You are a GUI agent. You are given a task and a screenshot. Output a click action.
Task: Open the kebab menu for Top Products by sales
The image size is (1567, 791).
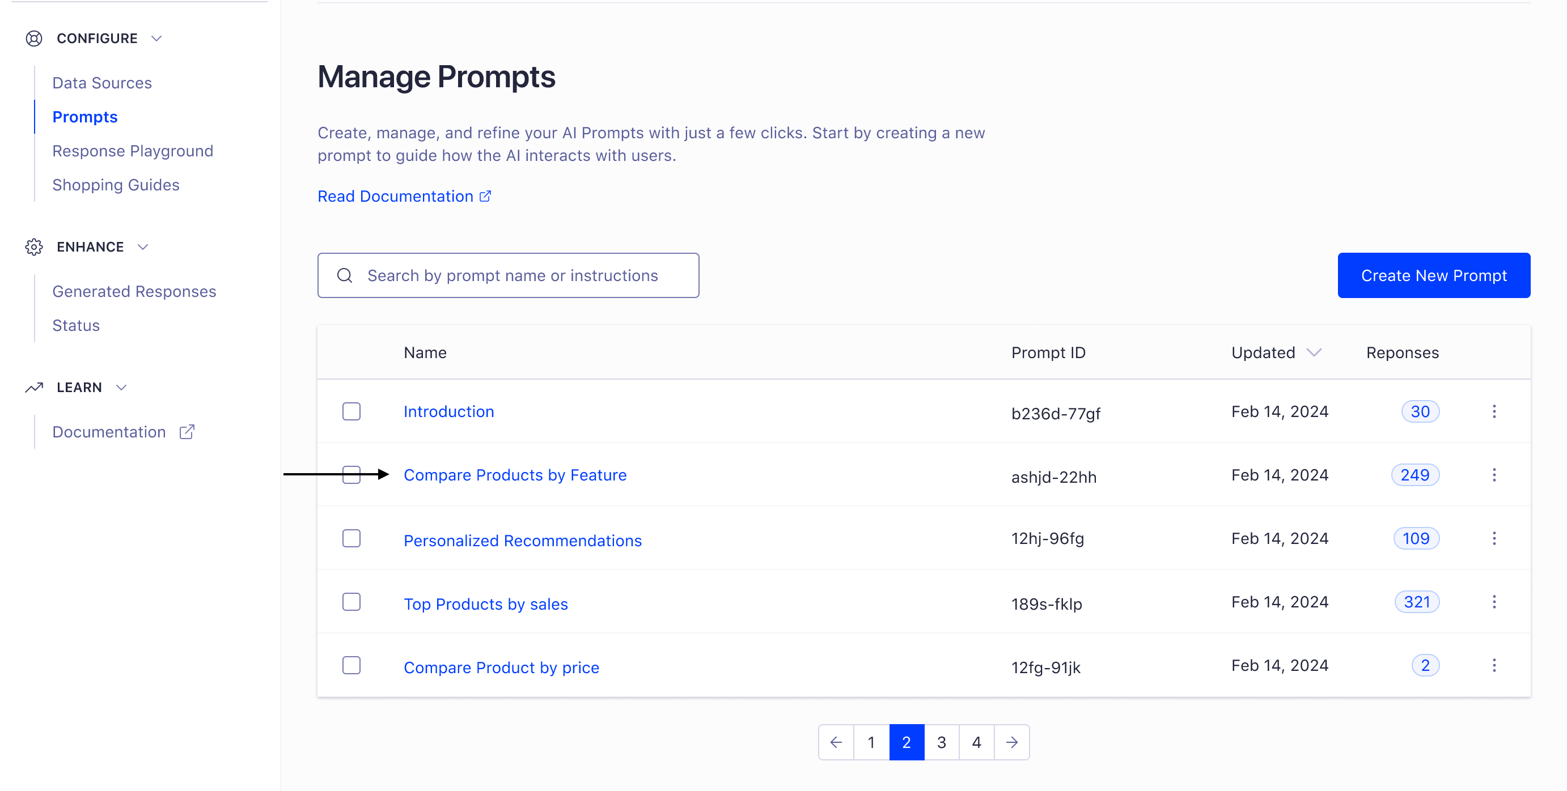(x=1494, y=601)
